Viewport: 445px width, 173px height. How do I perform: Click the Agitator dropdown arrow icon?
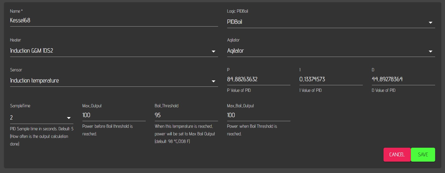coord(430,51)
